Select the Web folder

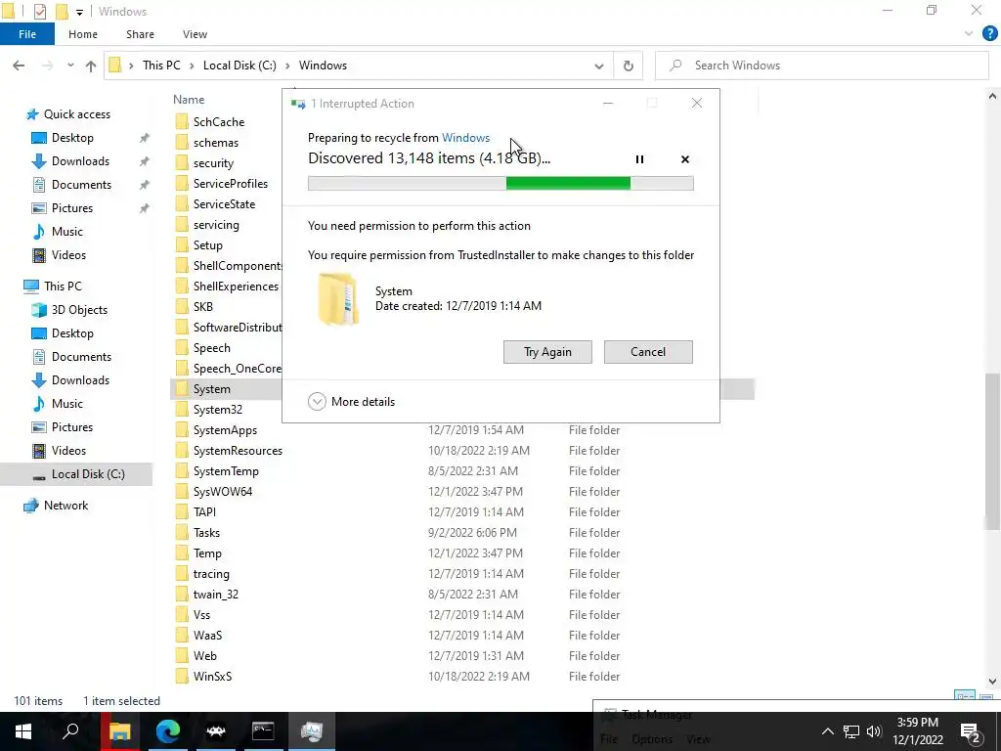[205, 656]
